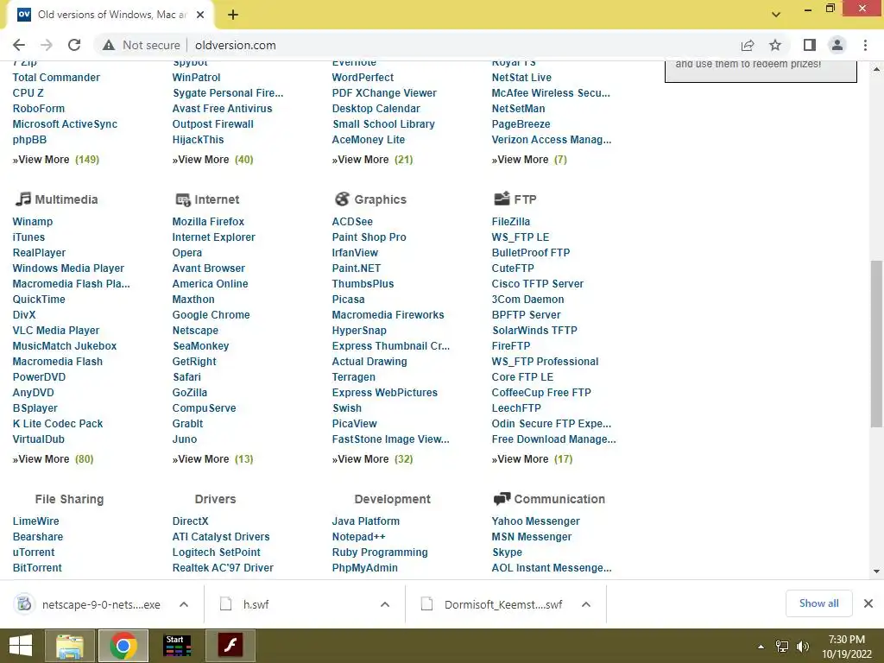Open the FileZilla link
This screenshot has height=663, width=884.
point(511,222)
